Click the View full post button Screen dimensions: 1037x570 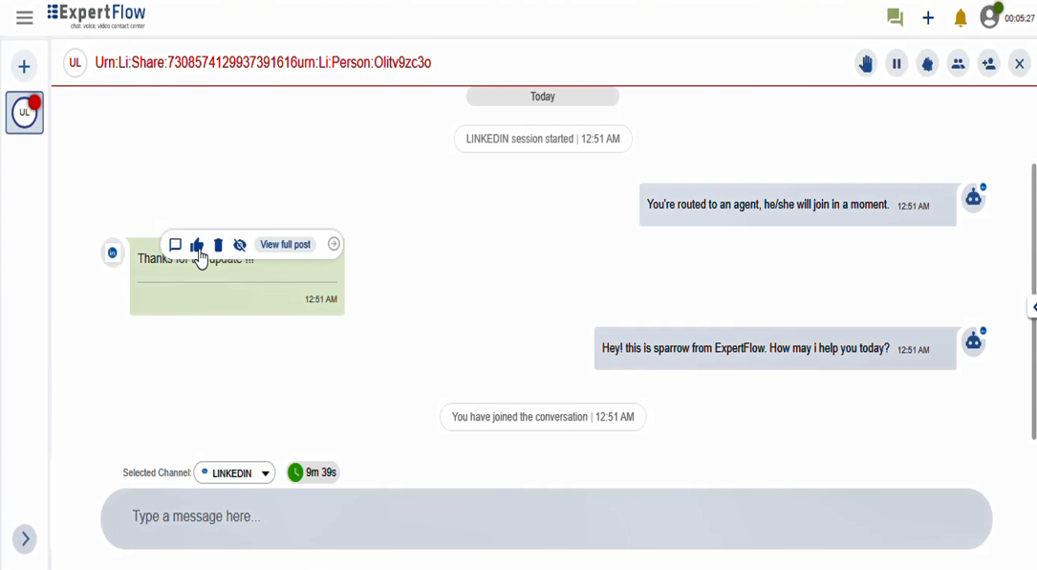pos(285,244)
